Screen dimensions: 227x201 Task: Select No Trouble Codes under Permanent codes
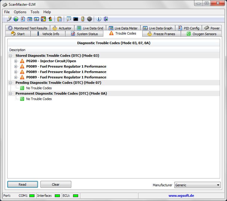[39, 99]
